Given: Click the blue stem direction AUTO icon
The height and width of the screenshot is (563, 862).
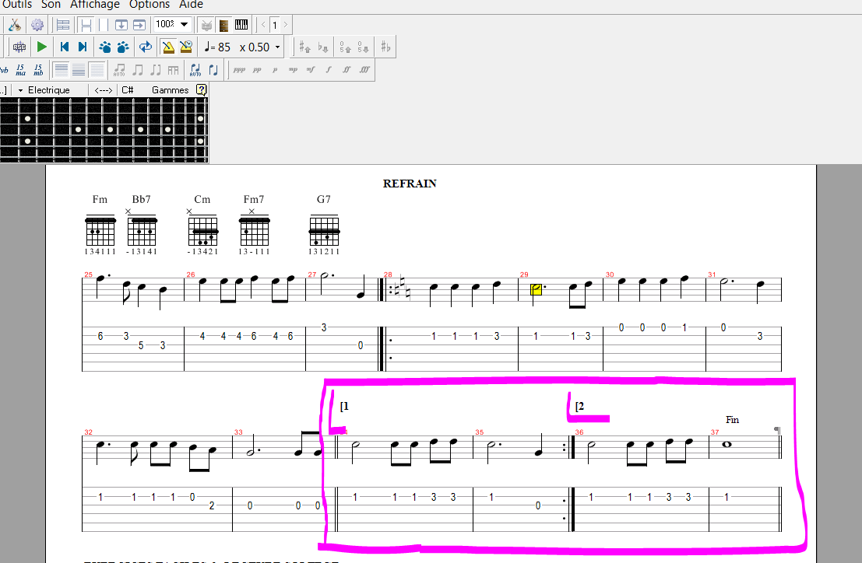Looking at the screenshot, I should point(195,70).
